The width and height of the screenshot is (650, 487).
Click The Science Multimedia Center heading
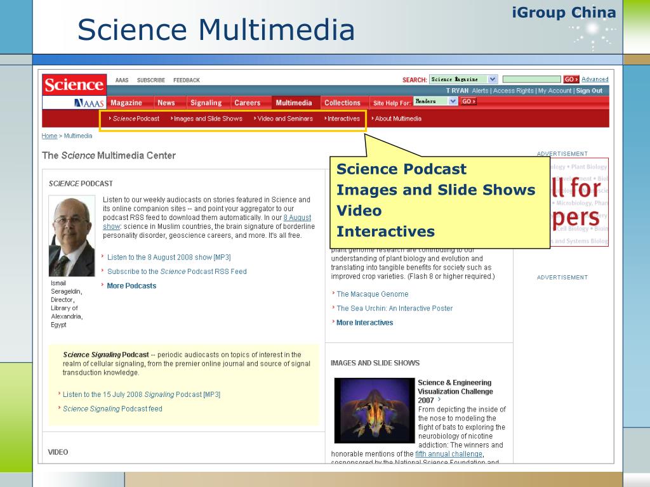pyautogui.click(x=109, y=156)
